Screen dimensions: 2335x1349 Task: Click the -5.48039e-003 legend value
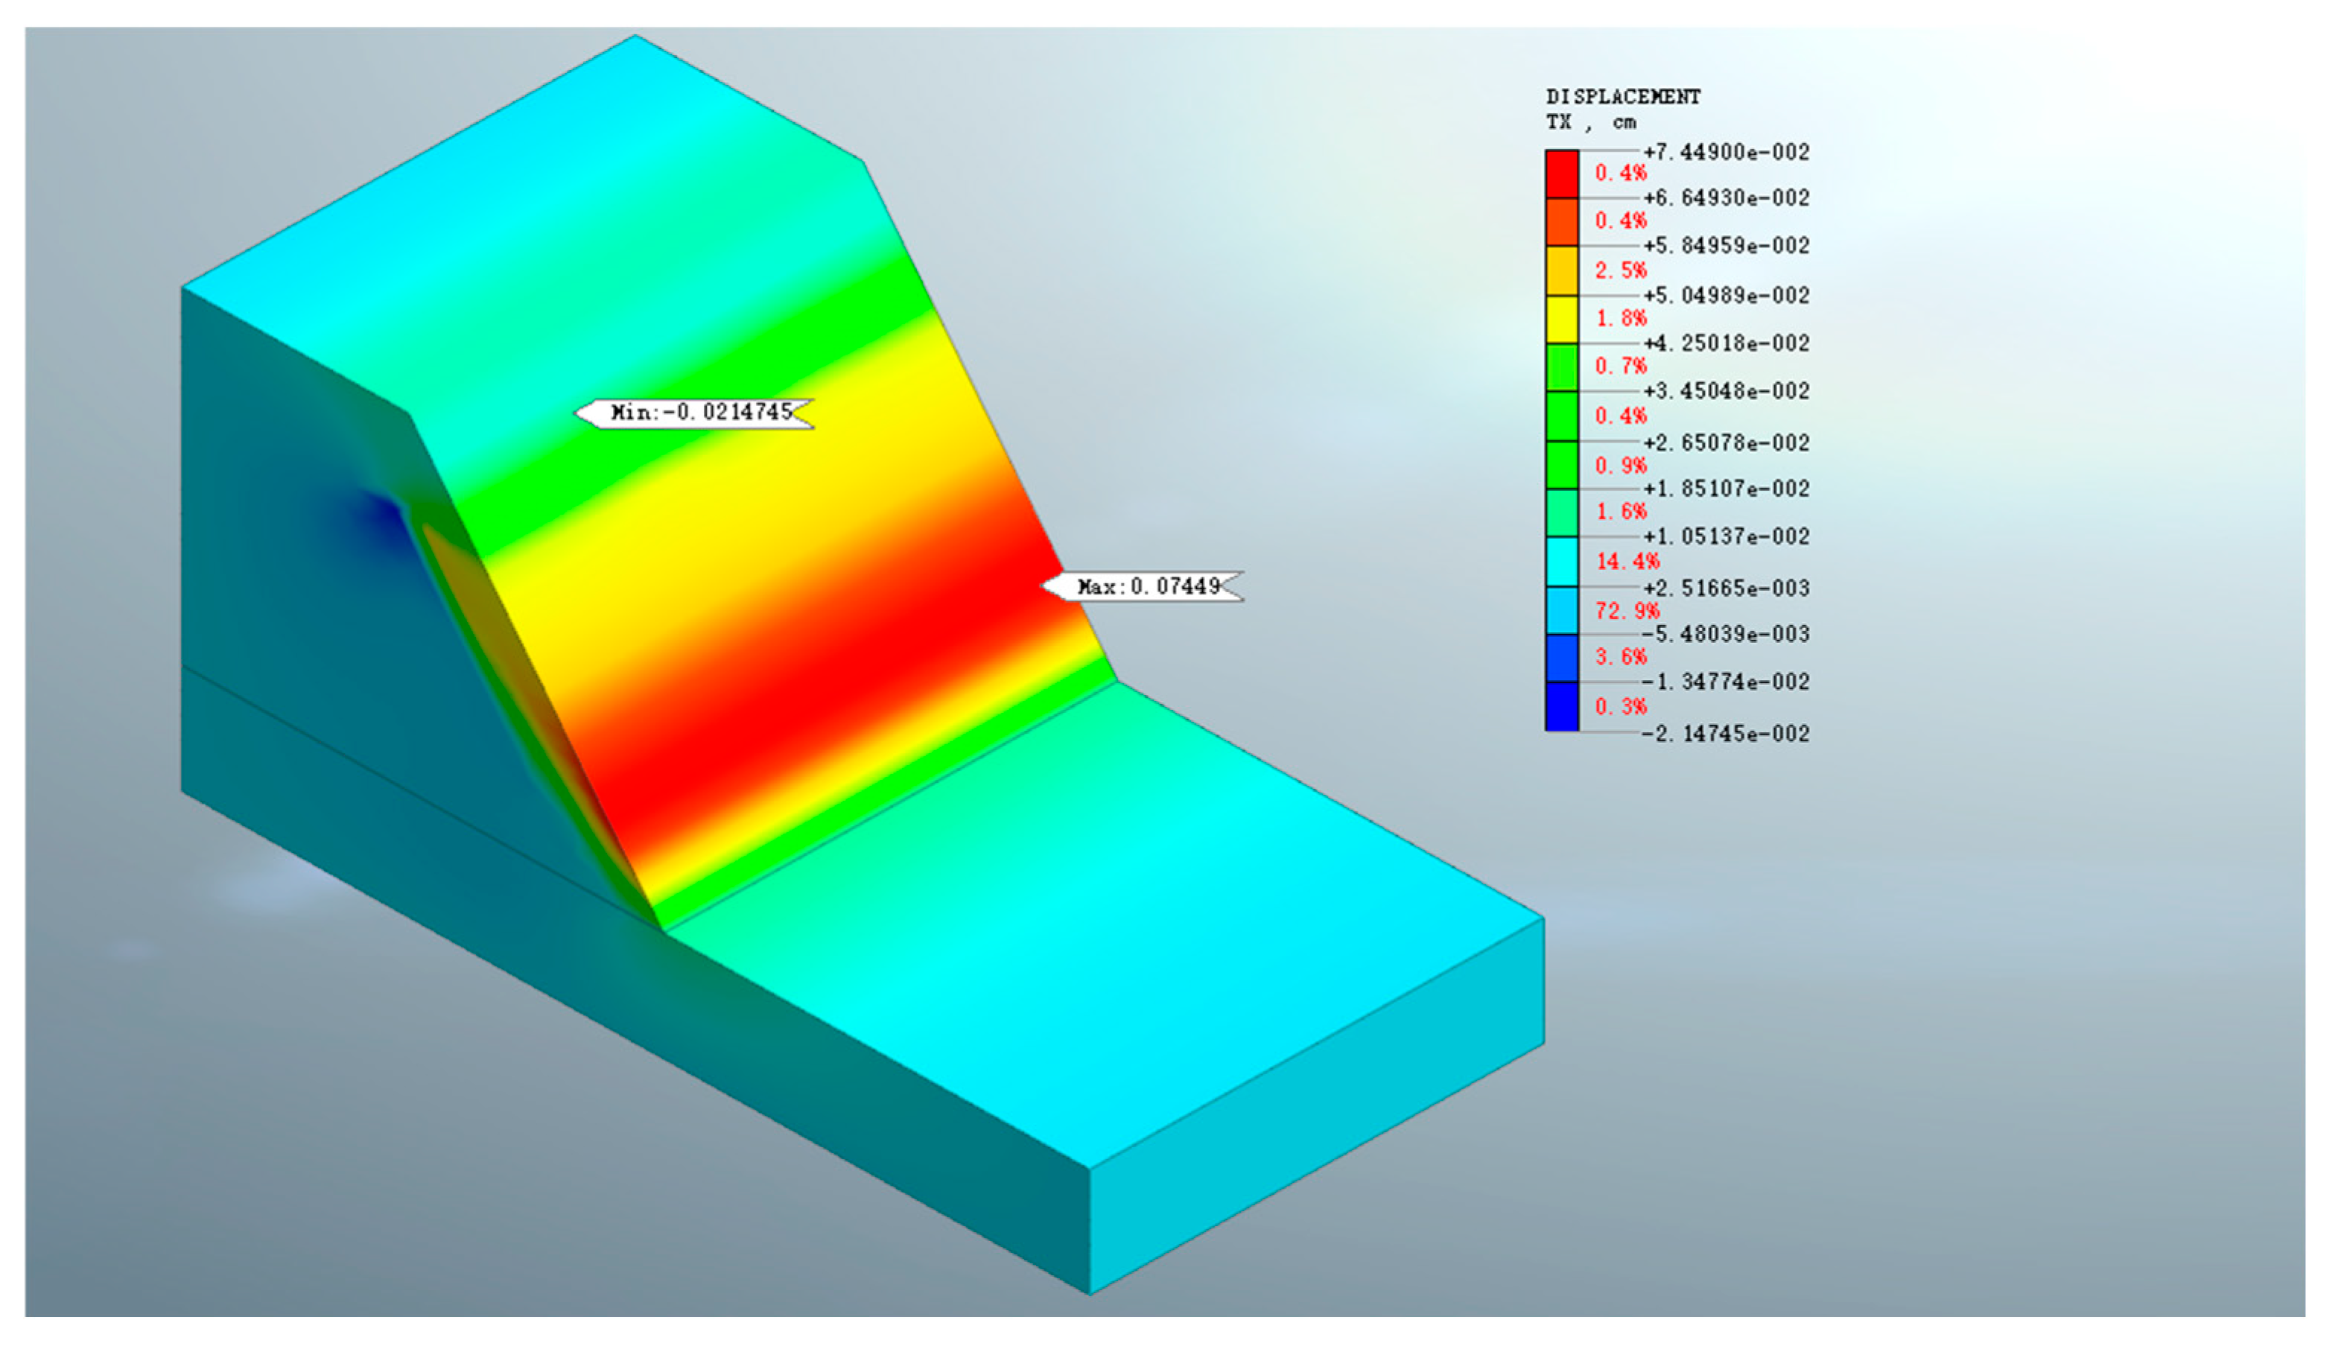click(1726, 635)
